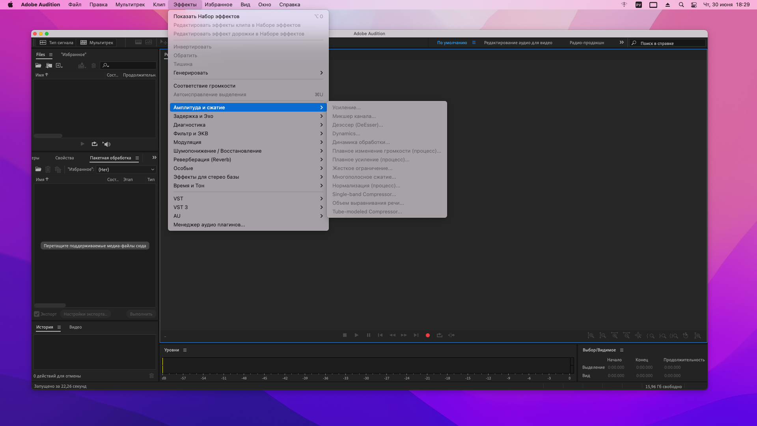Click the Skip Selection icon in transport bar
The image size is (757, 426).
(x=451, y=335)
